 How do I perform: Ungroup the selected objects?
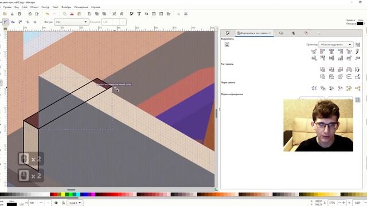coord(122,14)
